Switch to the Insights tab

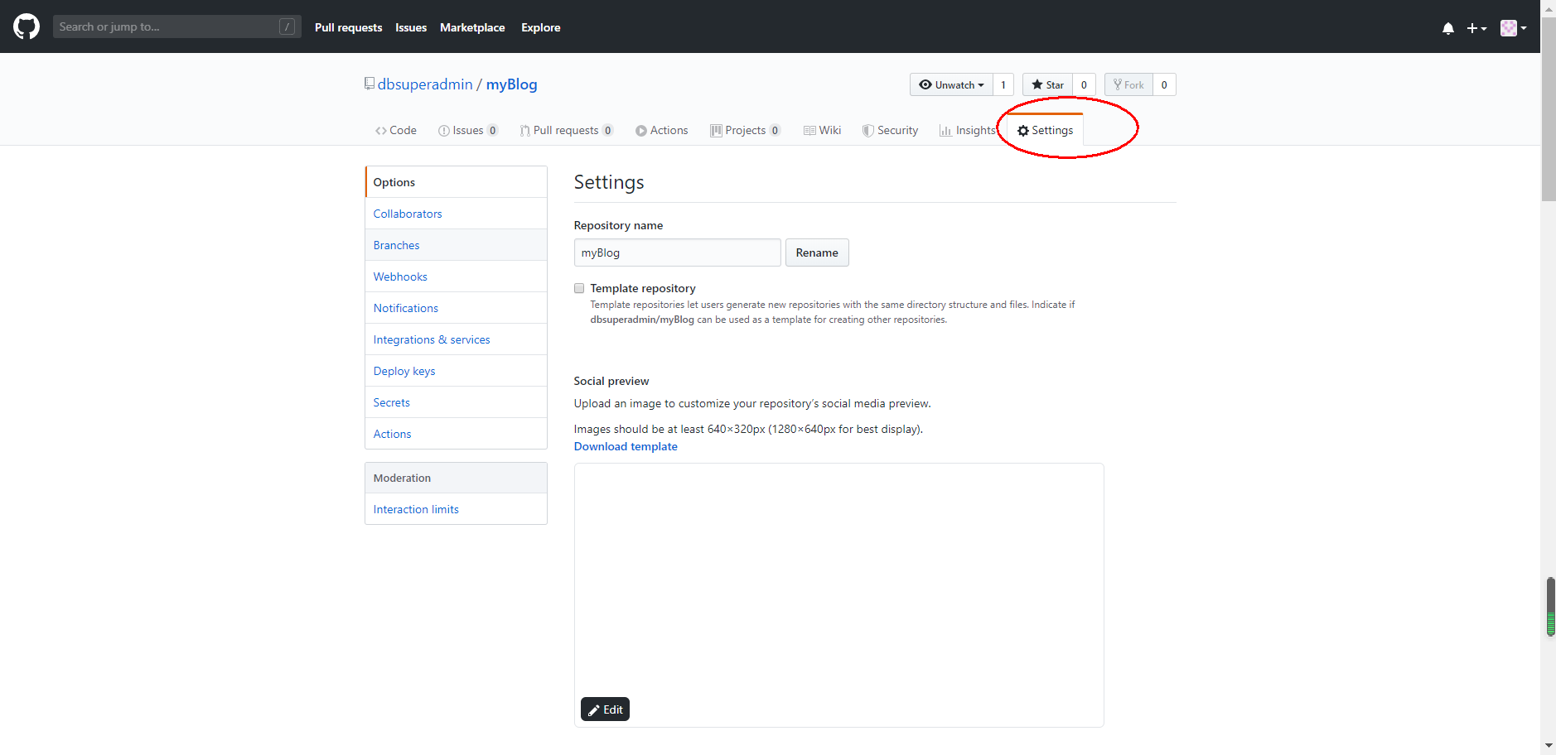[x=968, y=130]
